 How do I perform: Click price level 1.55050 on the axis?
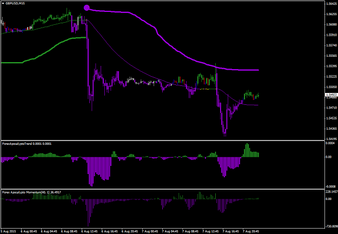click(332, 87)
